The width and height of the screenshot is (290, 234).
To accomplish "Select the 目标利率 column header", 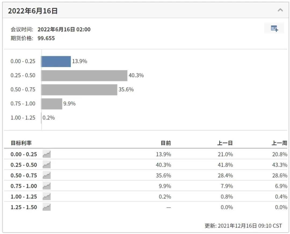I will (21, 143).
